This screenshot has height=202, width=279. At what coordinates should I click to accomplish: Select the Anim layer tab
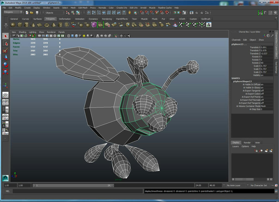[257, 143]
